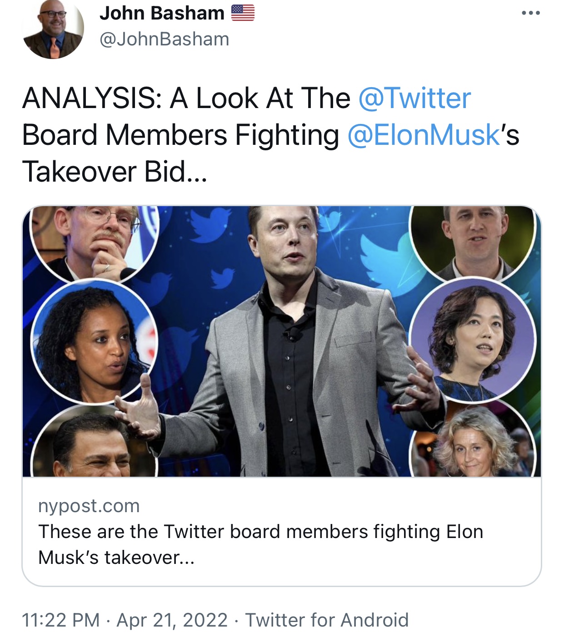This screenshot has width=564, height=642.
Task: Click the 11:22 PM timestamp
Action: (x=61, y=620)
